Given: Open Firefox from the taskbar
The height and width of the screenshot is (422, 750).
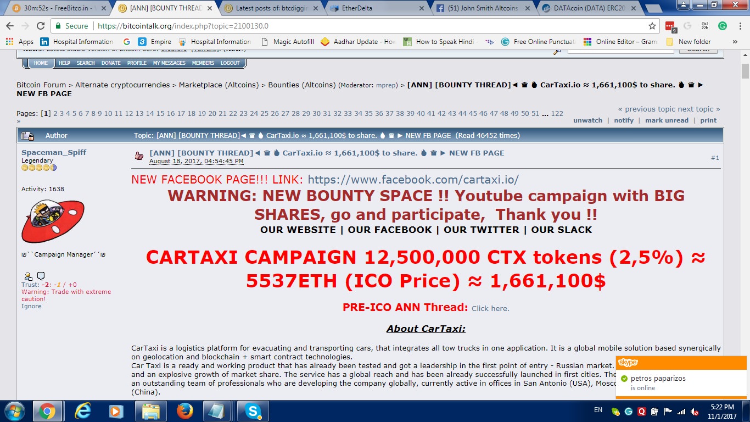Looking at the screenshot, I should [185, 411].
